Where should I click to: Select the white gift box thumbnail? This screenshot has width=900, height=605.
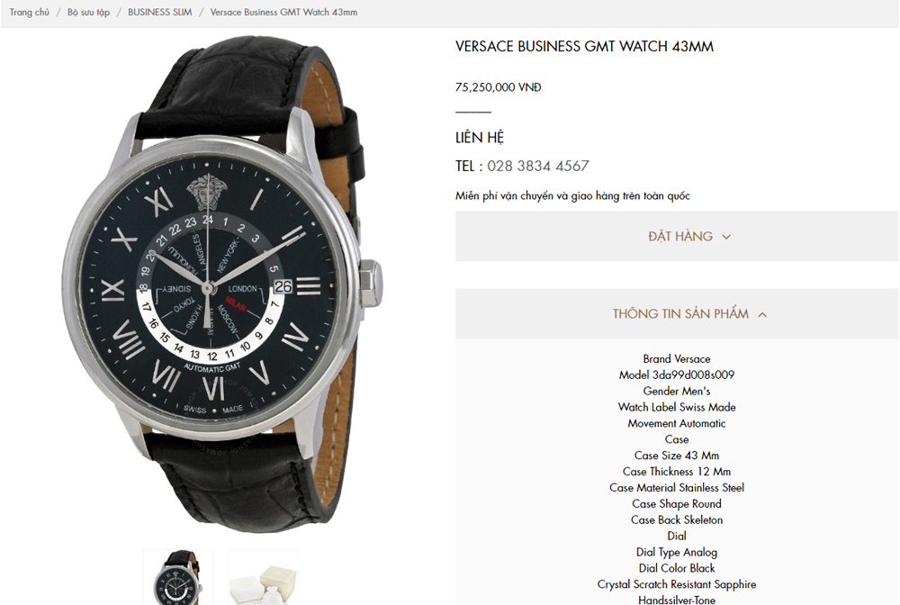tap(263, 577)
